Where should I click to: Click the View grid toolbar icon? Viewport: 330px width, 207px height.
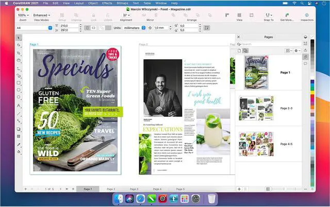point(239,15)
